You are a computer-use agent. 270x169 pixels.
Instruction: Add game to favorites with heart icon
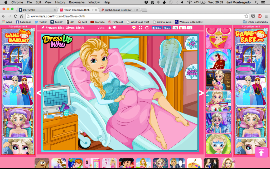tap(134, 28)
